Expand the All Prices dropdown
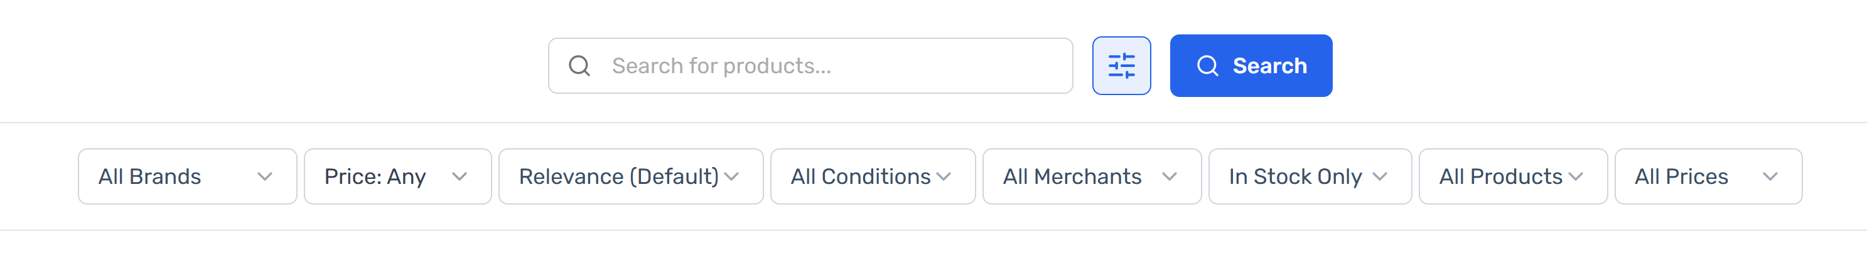 pos(1708,177)
